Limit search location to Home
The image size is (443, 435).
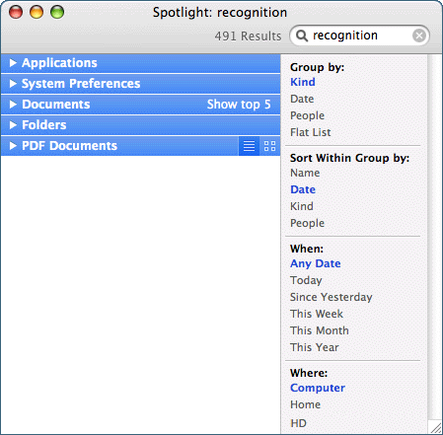[305, 404]
